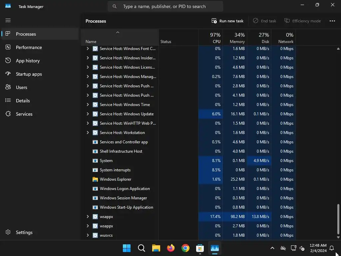The width and height of the screenshot is (341, 256).
Task: Sort by the CPU column header
Action: [210, 37]
